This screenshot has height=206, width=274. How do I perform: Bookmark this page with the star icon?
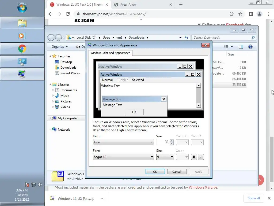(240, 14)
